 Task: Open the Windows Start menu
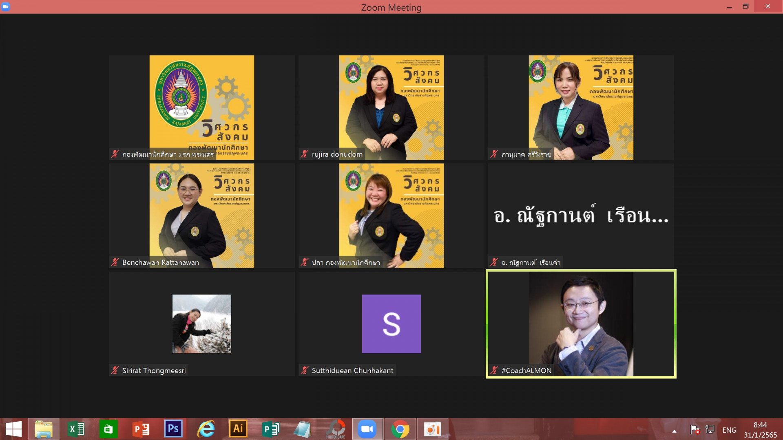[x=13, y=429]
